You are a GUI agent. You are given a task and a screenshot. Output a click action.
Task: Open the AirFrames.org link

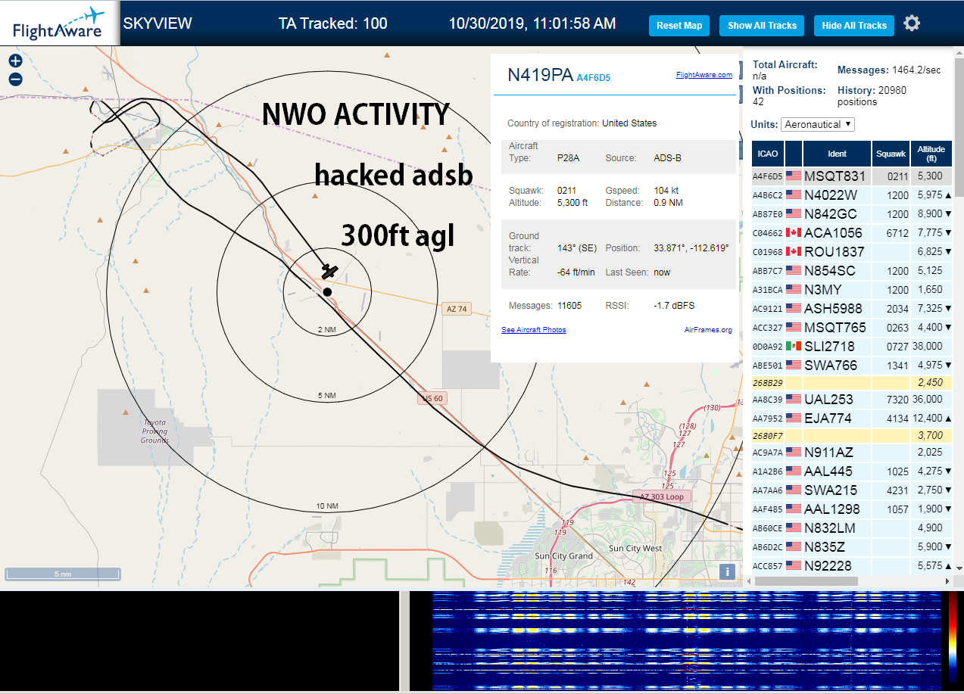(x=708, y=329)
